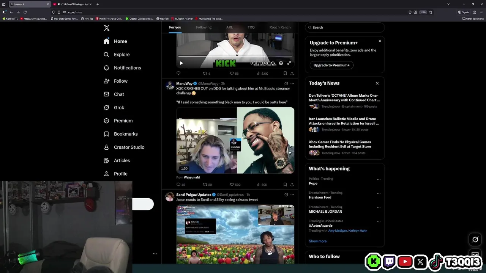Viewport: 486px width, 273px height.
Task: Click the X Search field
Action: (x=345, y=27)
